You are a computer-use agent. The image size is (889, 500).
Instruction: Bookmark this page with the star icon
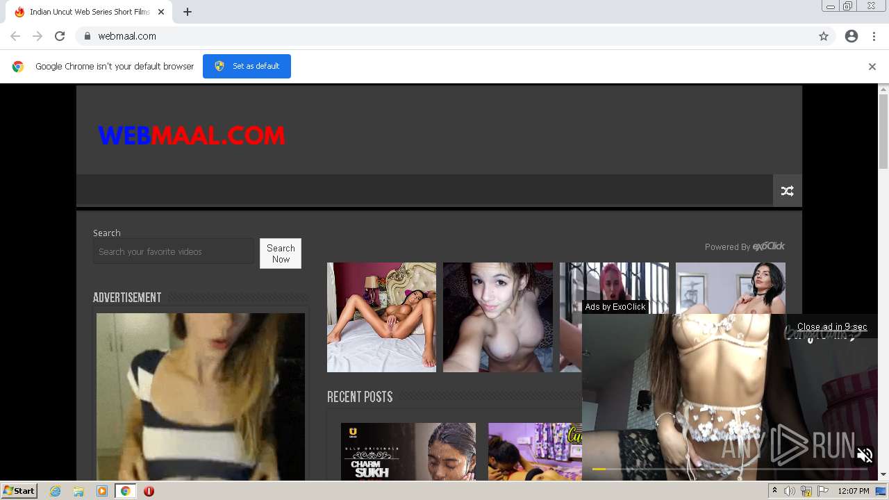pos(824,36)
